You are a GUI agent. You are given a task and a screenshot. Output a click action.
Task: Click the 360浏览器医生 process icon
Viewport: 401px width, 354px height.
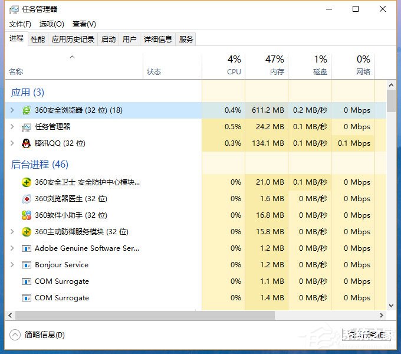pos(27,199)
